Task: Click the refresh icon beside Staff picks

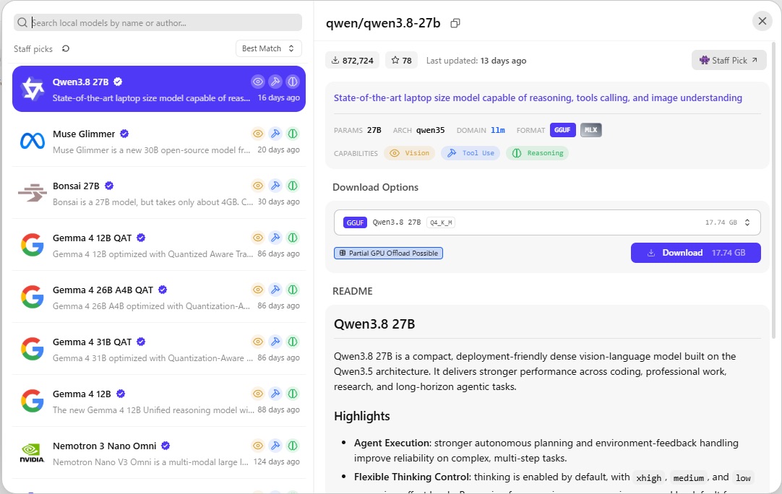Action: [65, 48]
